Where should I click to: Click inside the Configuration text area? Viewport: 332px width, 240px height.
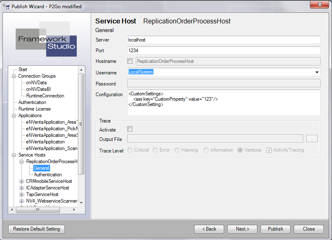(224, 102)
